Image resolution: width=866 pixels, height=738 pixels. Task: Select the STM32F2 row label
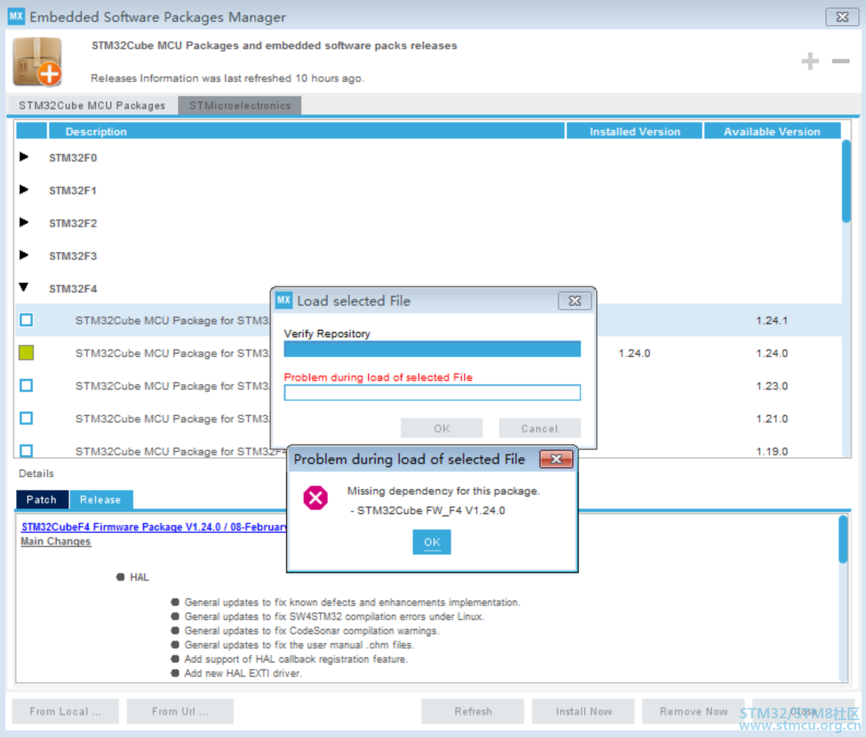tap(73, 223)
